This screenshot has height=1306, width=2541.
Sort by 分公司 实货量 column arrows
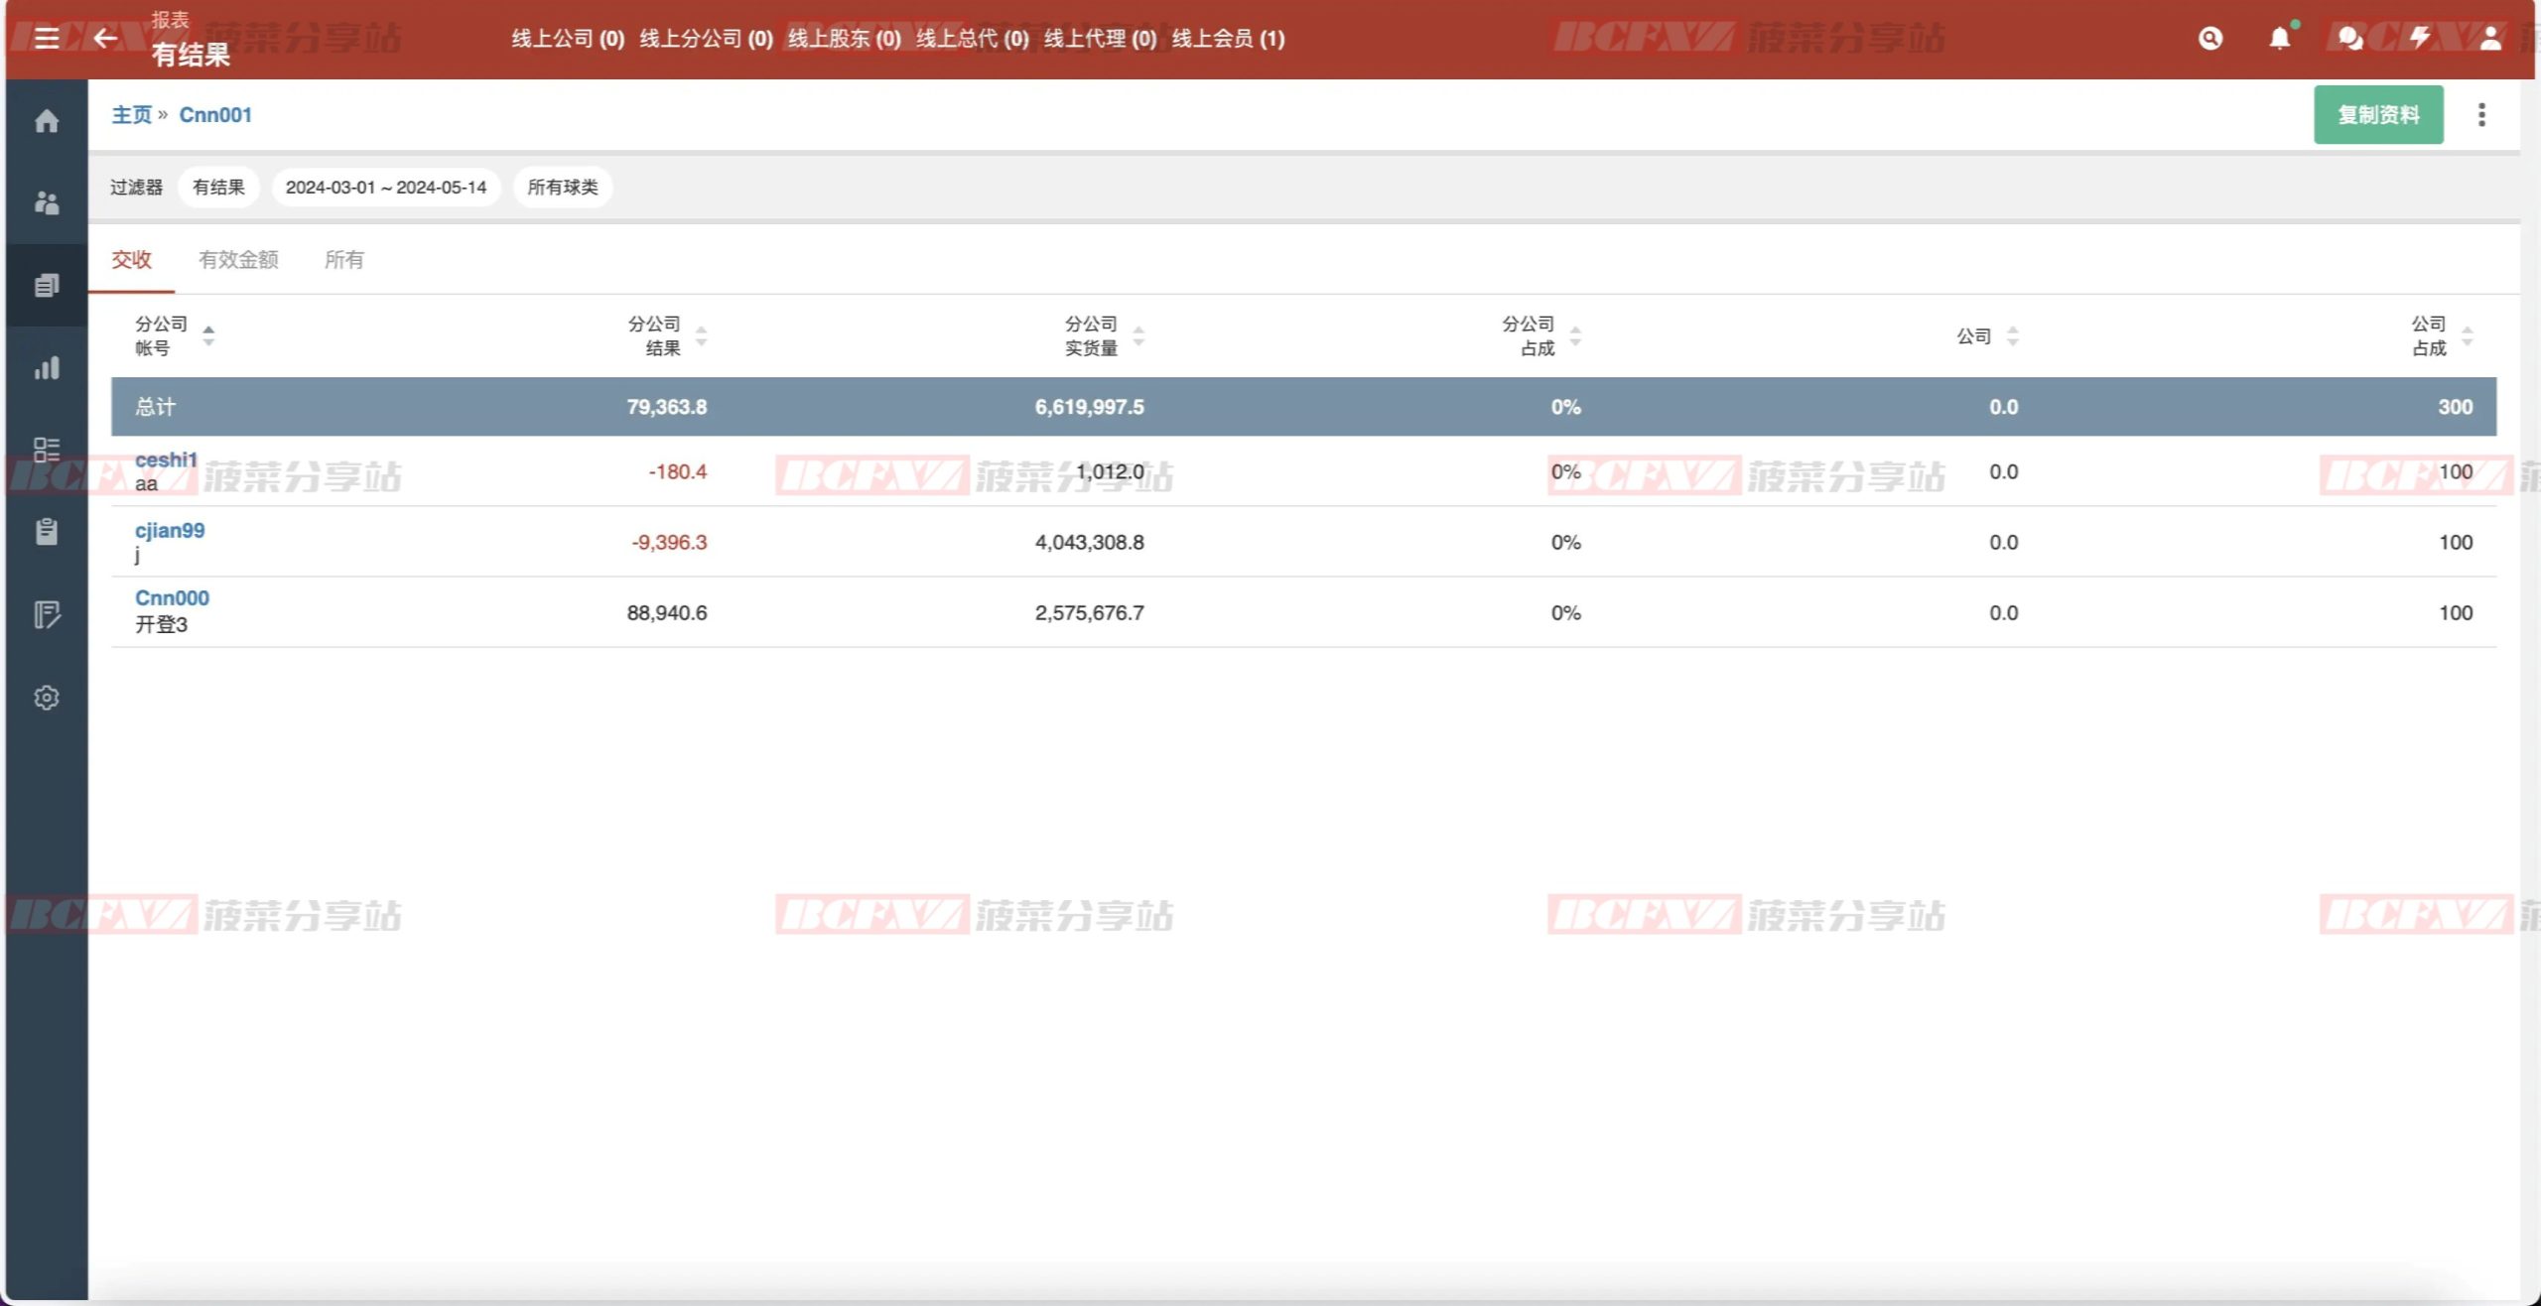click(1138, 335)
